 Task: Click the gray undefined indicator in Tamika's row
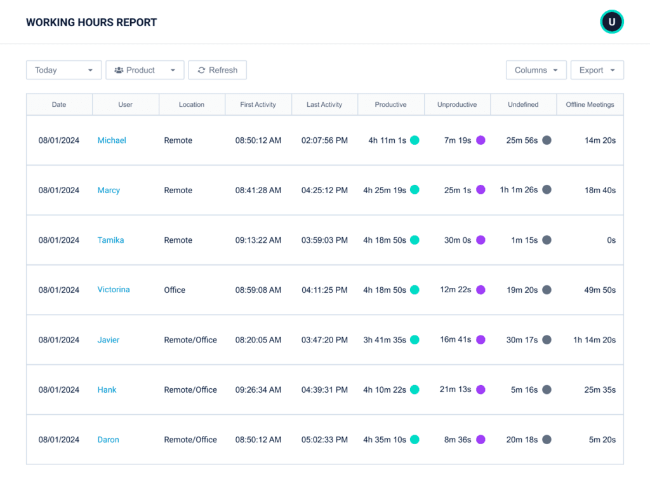pyautogui.click(x=547, y=240)
